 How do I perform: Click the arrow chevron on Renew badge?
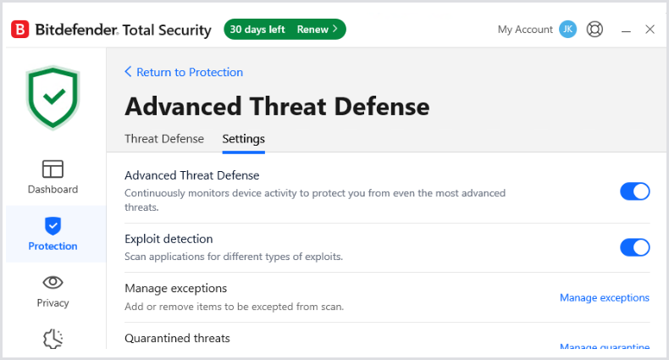(x=334, y=30)
